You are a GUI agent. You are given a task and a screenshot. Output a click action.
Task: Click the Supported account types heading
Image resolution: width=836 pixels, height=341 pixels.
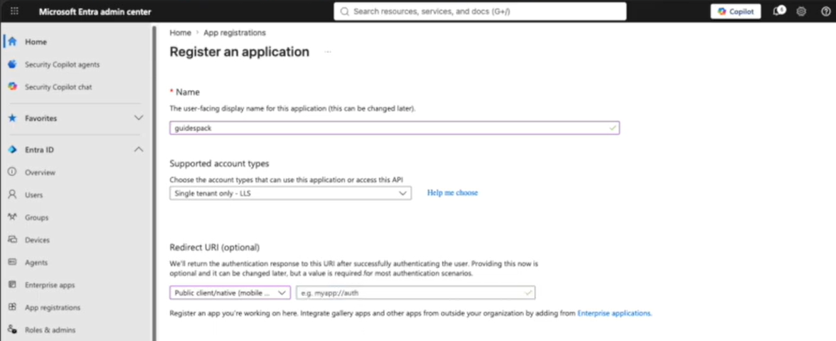point(219,163)
